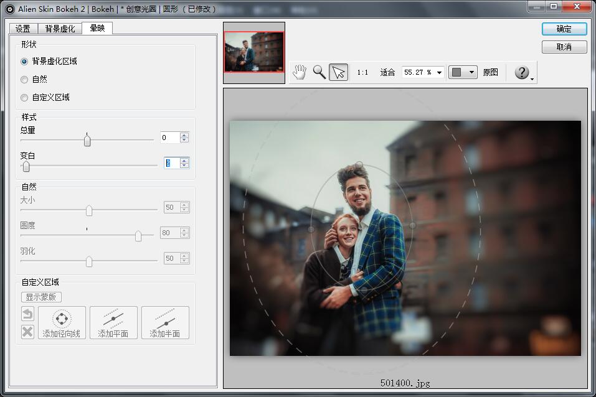Decrease the 总量 value with down arrow

[x=184, y=140]
